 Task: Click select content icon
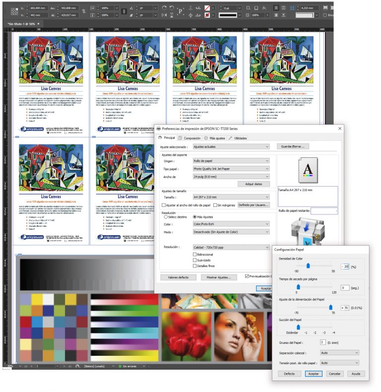[190, 15]
